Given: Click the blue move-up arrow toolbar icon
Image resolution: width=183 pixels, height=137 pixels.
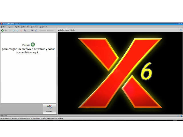Looking at the screenshot, I should point(17,31).
